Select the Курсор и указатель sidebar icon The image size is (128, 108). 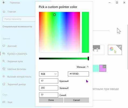pyautogui.click(x=4, y=54)
